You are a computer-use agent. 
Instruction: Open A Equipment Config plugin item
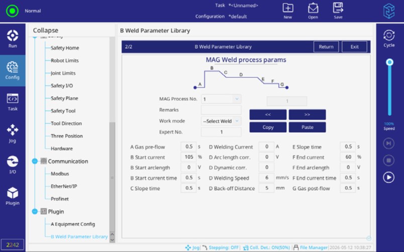(73, 224)
